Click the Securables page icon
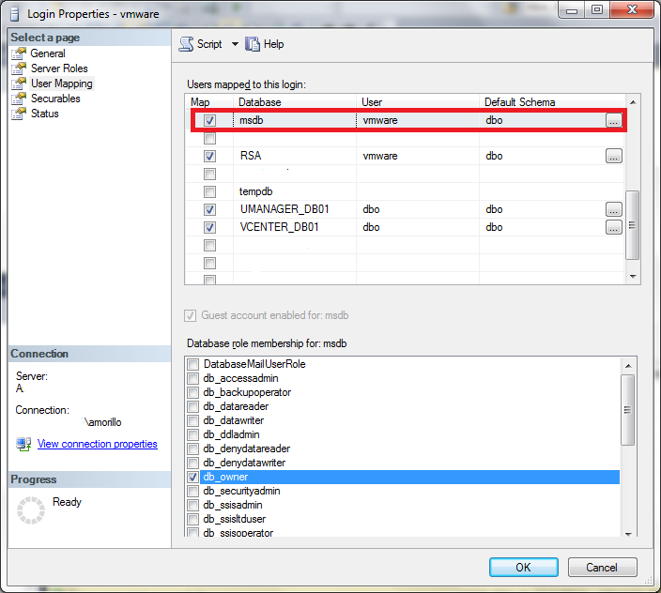The image size is (661, 593). (x=19, y=99)
